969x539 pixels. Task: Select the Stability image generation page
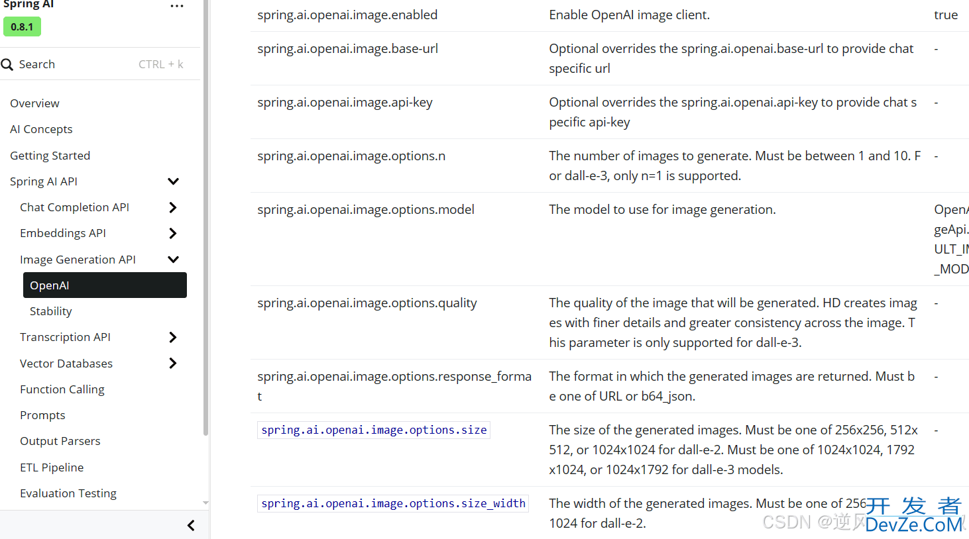[50, 311]
